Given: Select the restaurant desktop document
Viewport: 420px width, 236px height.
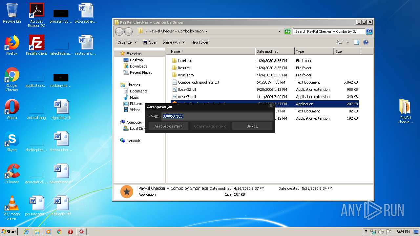Looking at the screenshot, I should (x=86, y=45).
